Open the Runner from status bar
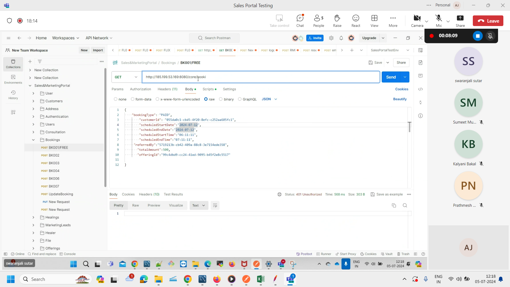Image resolution: width=510 pixels, height=287 pixels. pos(324,254)
